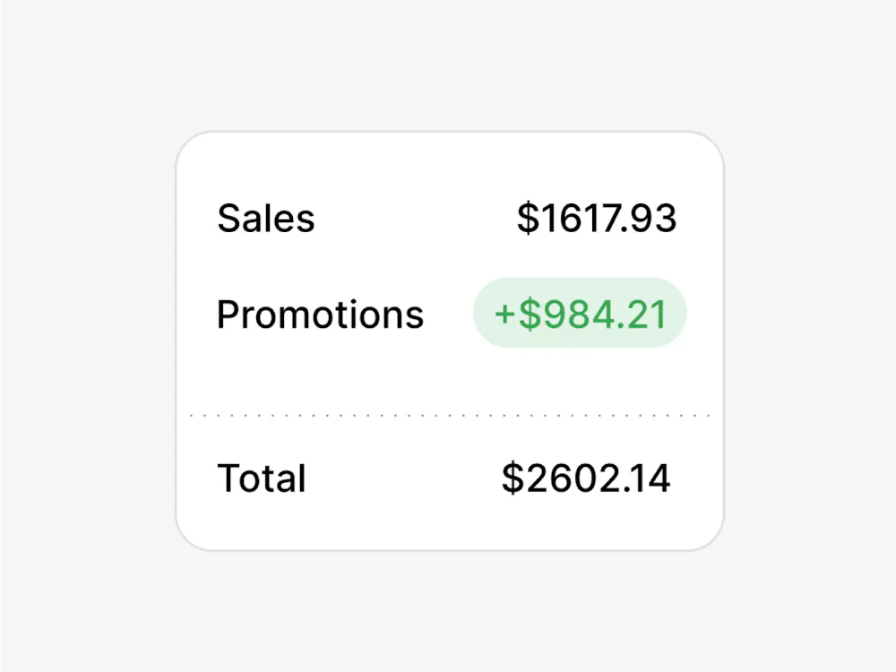The image size is (896, 672).
Task: Click the $1617.93 sales amount
Action: (x=597, y=219)
